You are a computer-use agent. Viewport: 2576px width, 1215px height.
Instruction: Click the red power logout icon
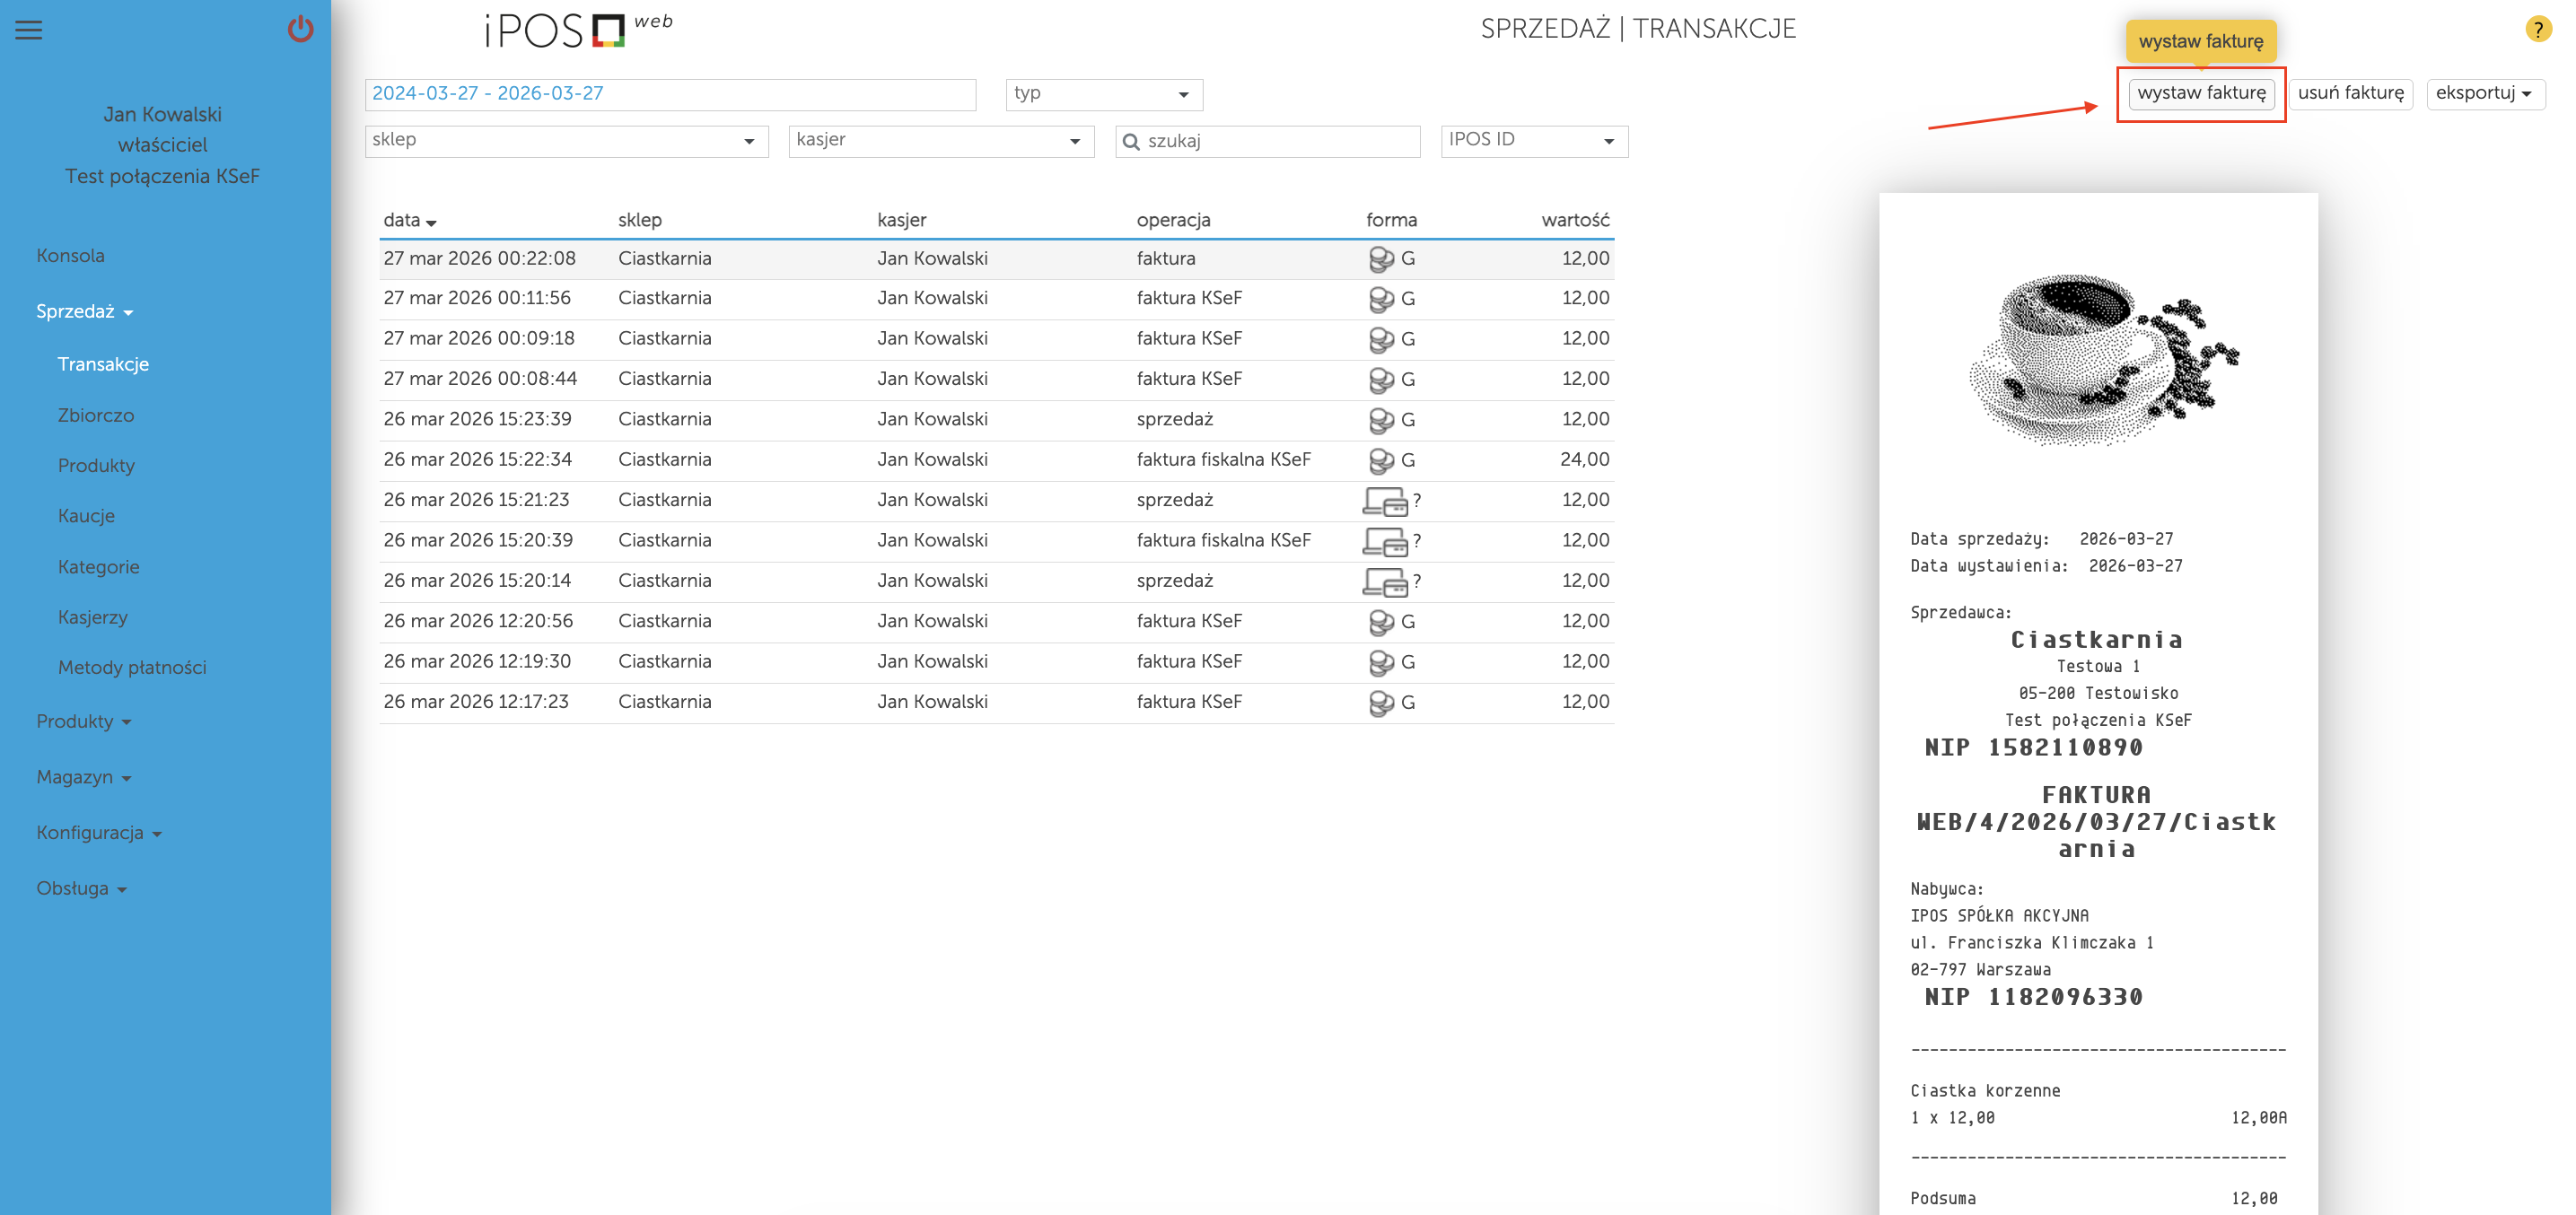coord(300,29)
